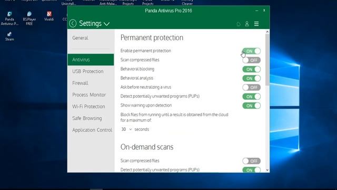Click the Permanent protection heading
The image size is (337, 190).
point(152,37)
